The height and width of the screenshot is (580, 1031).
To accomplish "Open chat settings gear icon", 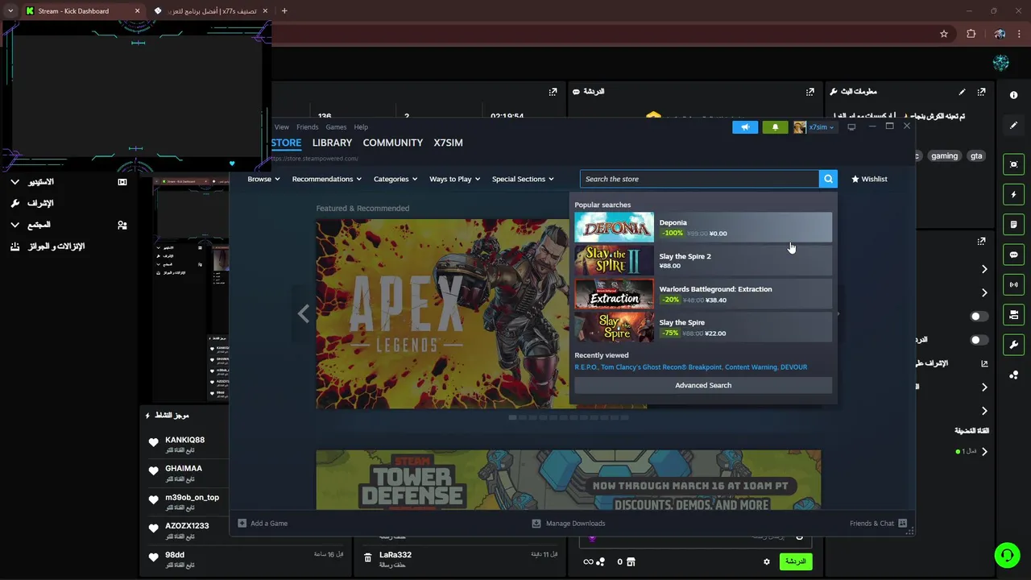I will pyautogui.click(x=767, y=562).
